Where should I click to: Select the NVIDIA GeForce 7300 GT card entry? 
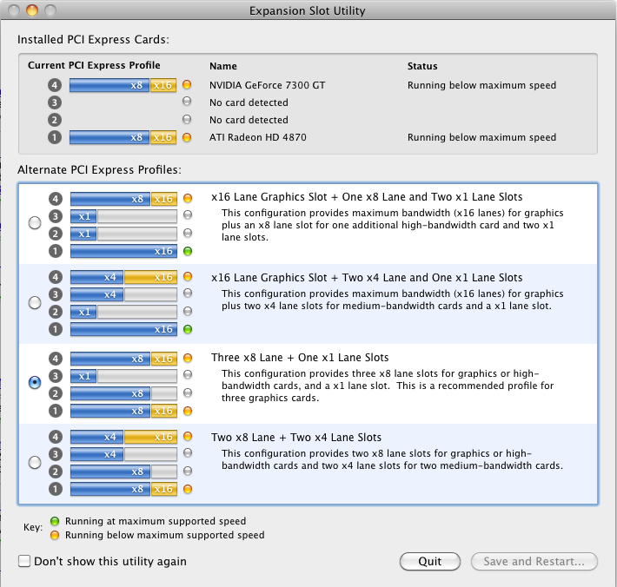pyautogui.click(x=267, y=85)
